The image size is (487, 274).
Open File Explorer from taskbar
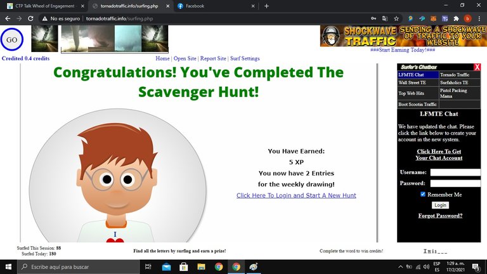(201, 267)
